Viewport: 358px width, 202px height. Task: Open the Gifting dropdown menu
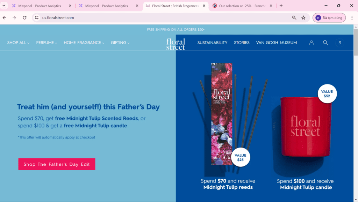point(120,43)
